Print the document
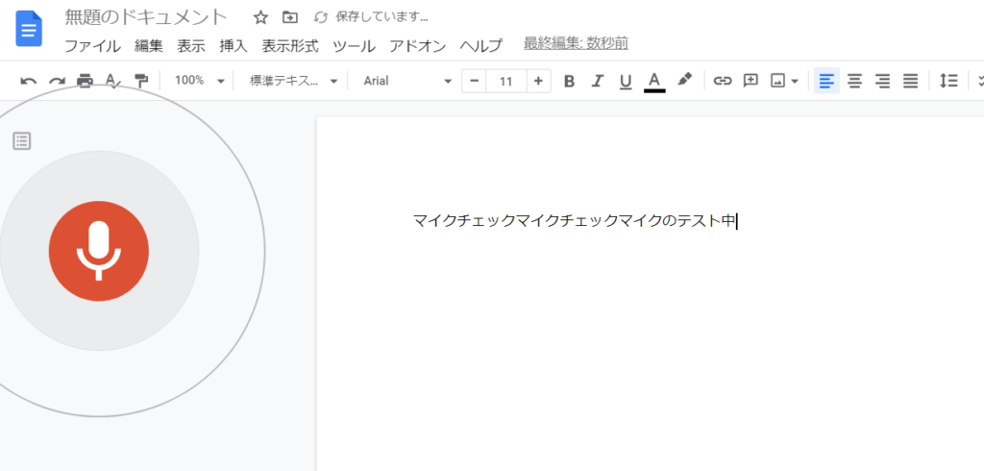Screen dimensions: 984x471 click(x=85, y=81)
